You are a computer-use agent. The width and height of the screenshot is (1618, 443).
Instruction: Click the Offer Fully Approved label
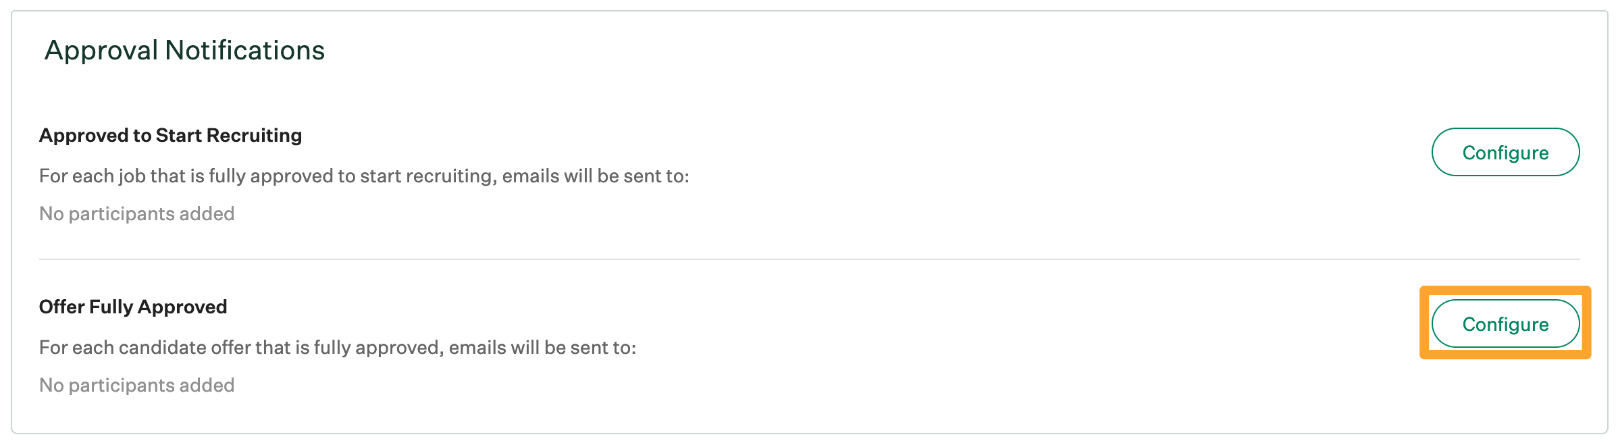133,306
